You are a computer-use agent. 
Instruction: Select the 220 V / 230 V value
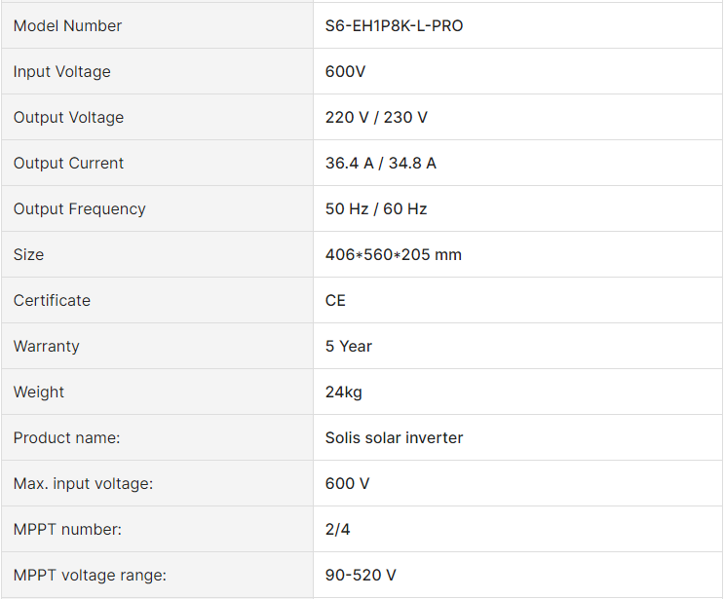click(376, 117)
